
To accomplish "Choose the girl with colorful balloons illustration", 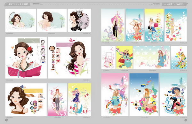I will click(179, 57).
